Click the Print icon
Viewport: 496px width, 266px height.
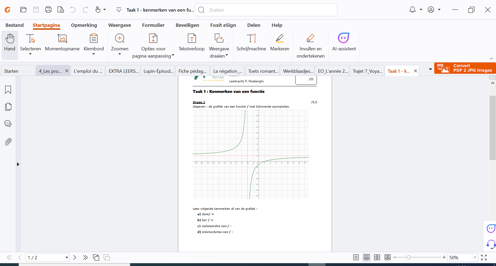click(48, 10)
